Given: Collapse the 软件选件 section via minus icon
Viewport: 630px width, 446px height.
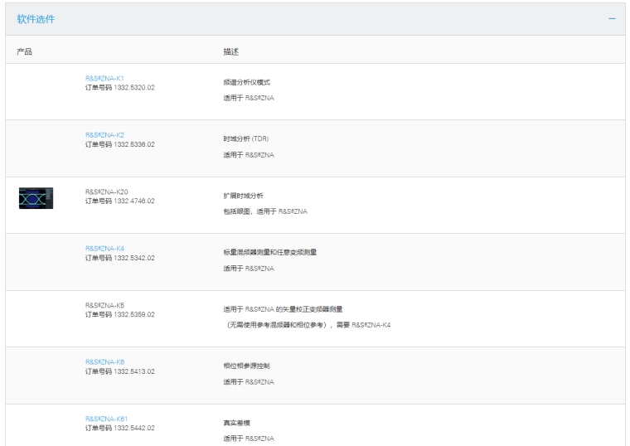Looking at the screenshot, I should [x=612, y=18].
